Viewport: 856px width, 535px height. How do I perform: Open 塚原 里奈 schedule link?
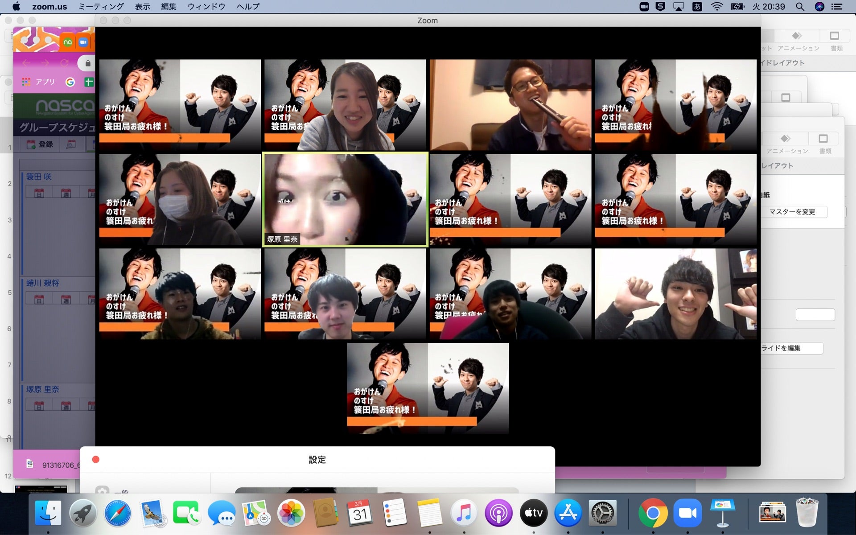42,389
